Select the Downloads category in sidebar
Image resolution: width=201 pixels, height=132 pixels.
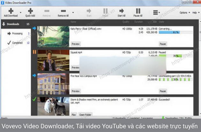coord(16,24)
